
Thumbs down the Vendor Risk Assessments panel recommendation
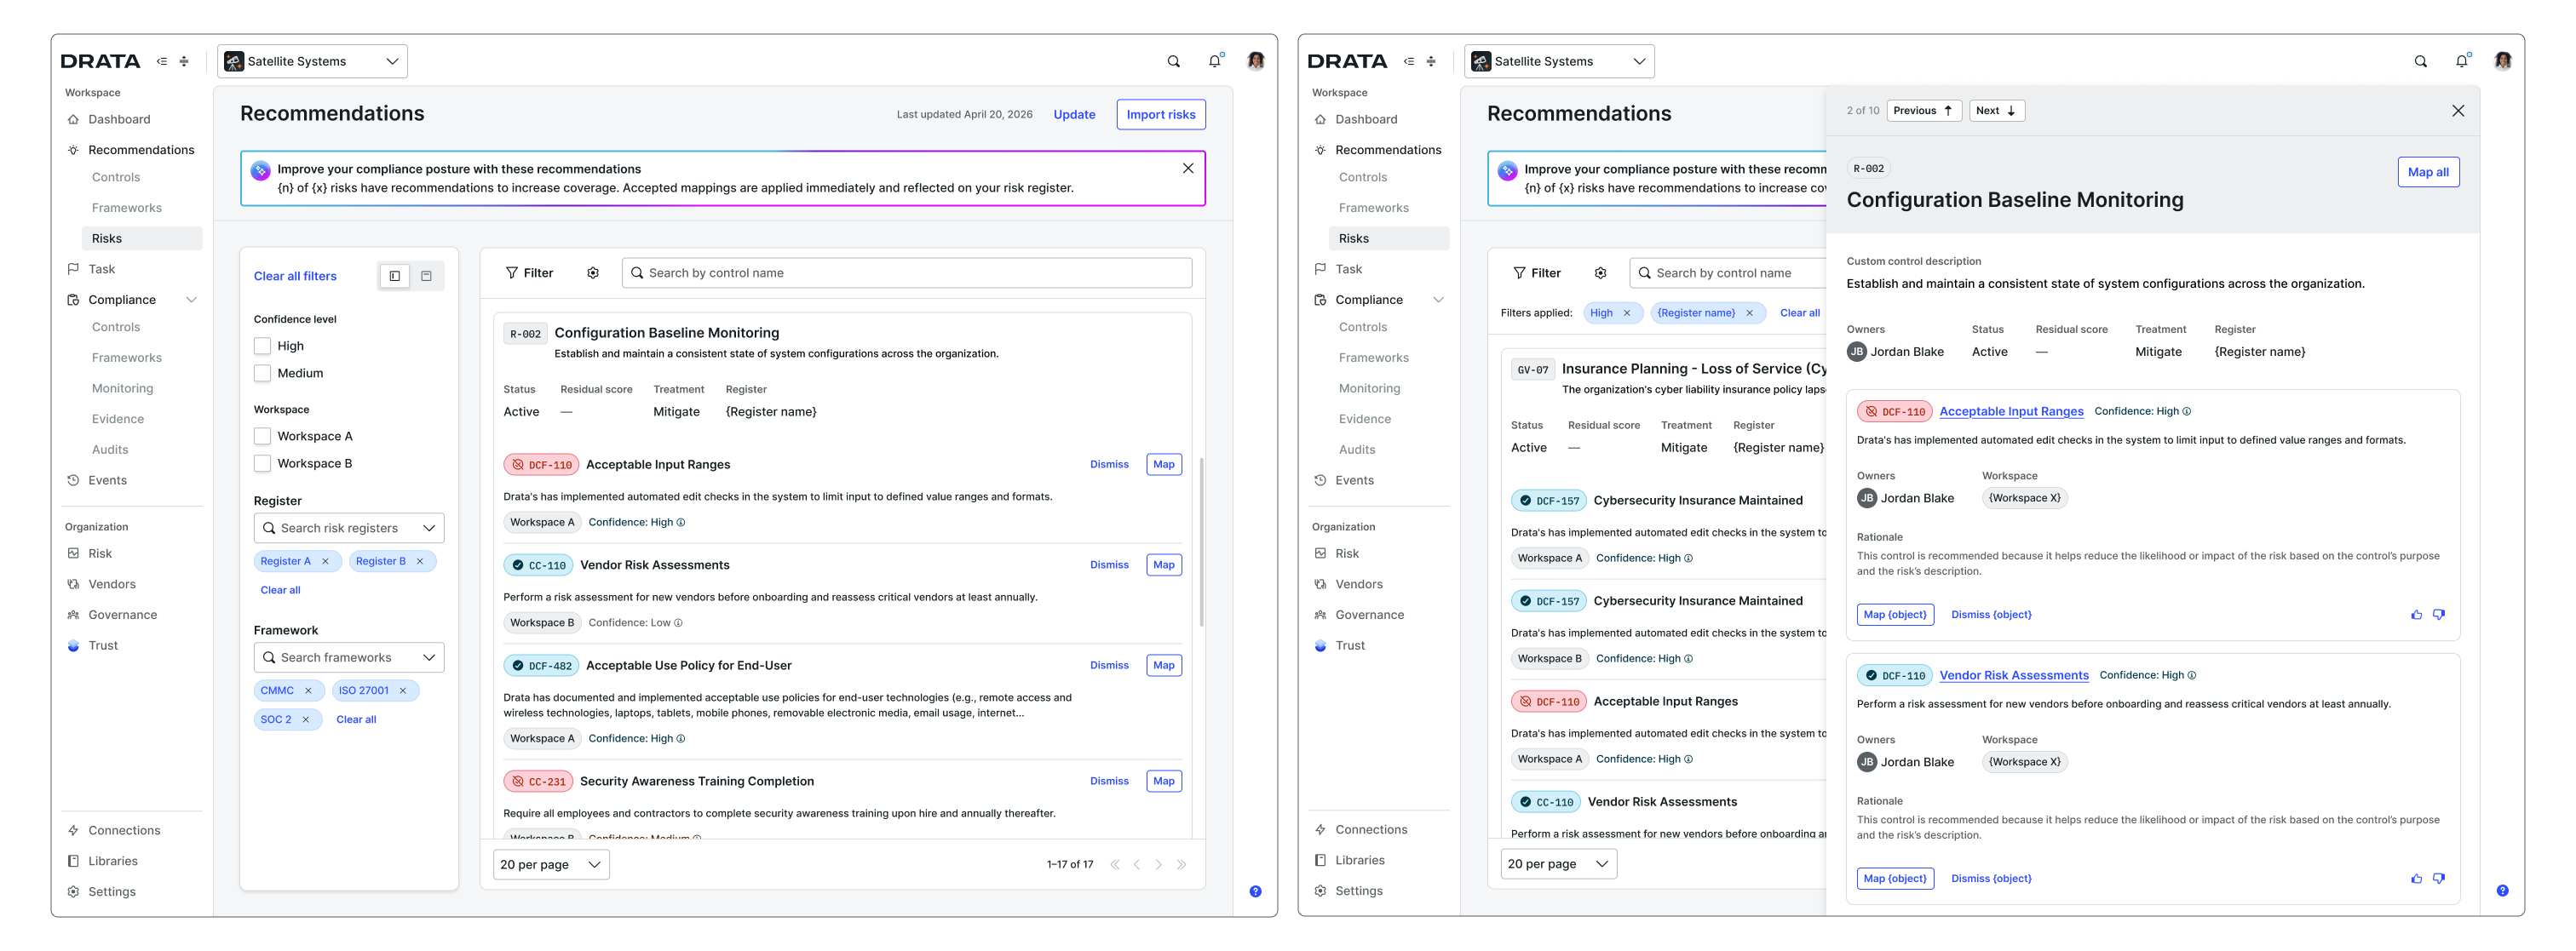click(x=2439, y=878)
